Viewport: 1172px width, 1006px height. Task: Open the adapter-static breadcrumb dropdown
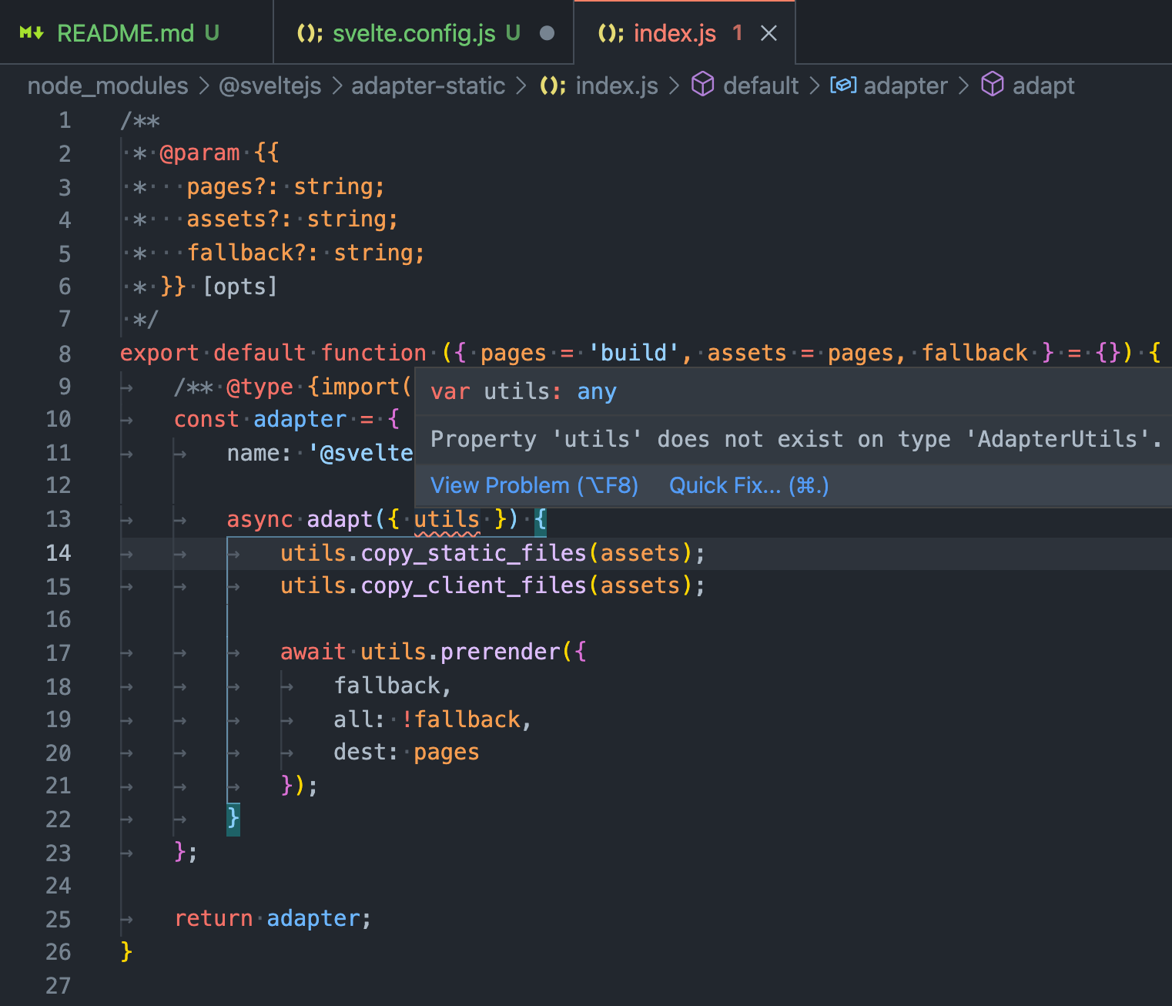click(x=428, y=86)
